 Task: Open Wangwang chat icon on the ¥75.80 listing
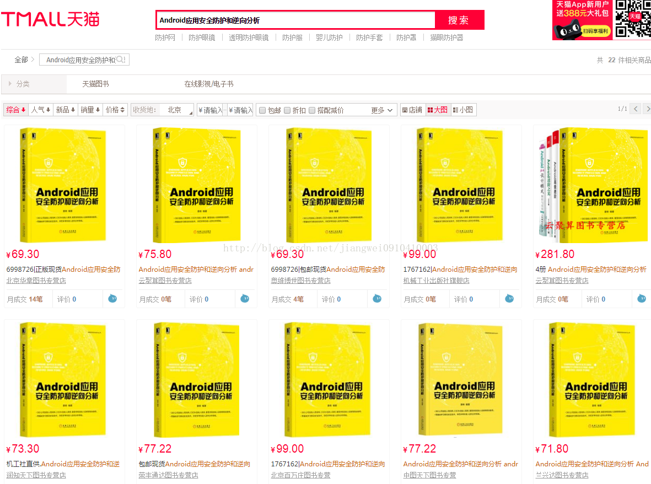click(245, 298)
